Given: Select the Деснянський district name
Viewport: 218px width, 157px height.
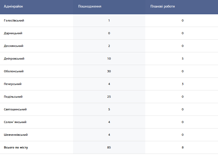Looking at the screenshot, I should 13,46.
